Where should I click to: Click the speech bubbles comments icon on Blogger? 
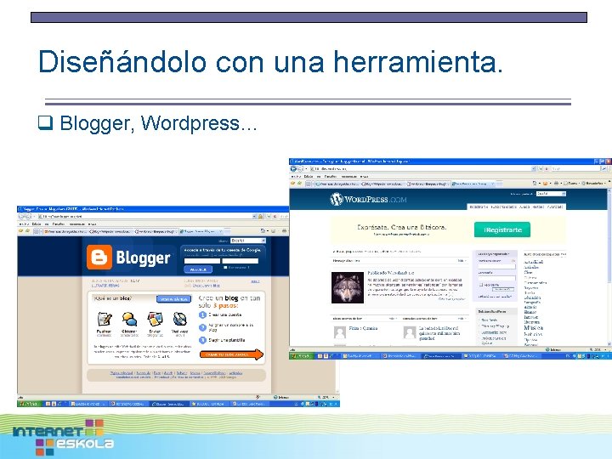(129, 320)
